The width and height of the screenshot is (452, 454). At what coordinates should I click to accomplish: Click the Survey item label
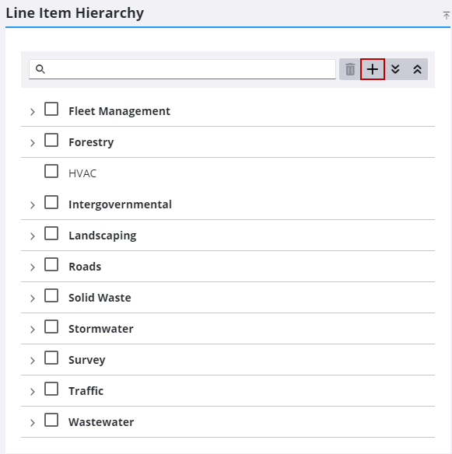click(x=87, y=360)
